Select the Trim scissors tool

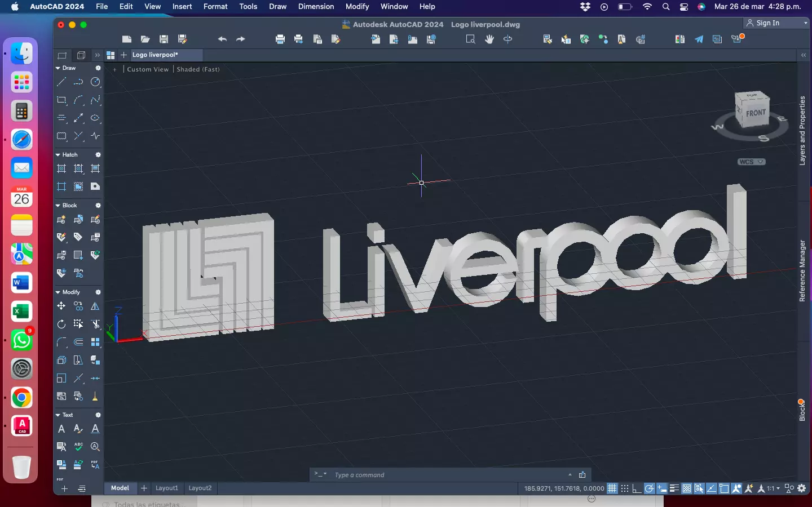click(x=95, y=324)
